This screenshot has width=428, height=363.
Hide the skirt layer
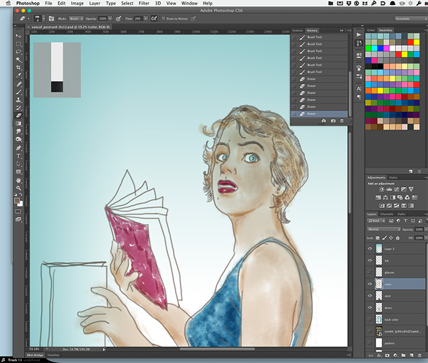tap(370, 296)
